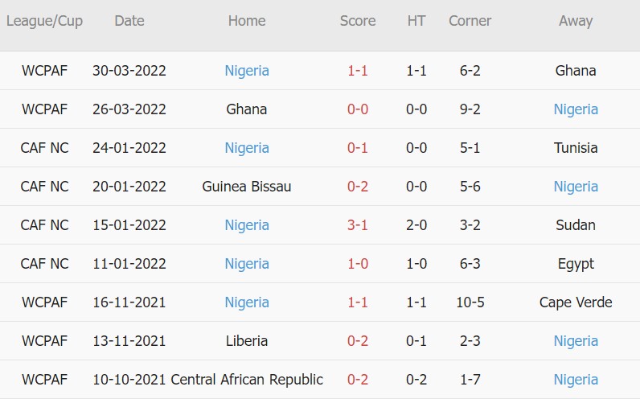Image resolution: width=640 pixels, height=399 pixels.
Task: Click Nigeria away link in 26-03-2022 row
Action: [x=576, y=109]
